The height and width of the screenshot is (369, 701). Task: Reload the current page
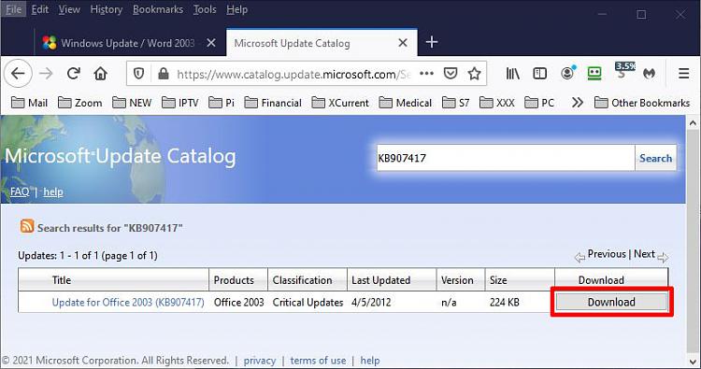[x=73, y=73]
